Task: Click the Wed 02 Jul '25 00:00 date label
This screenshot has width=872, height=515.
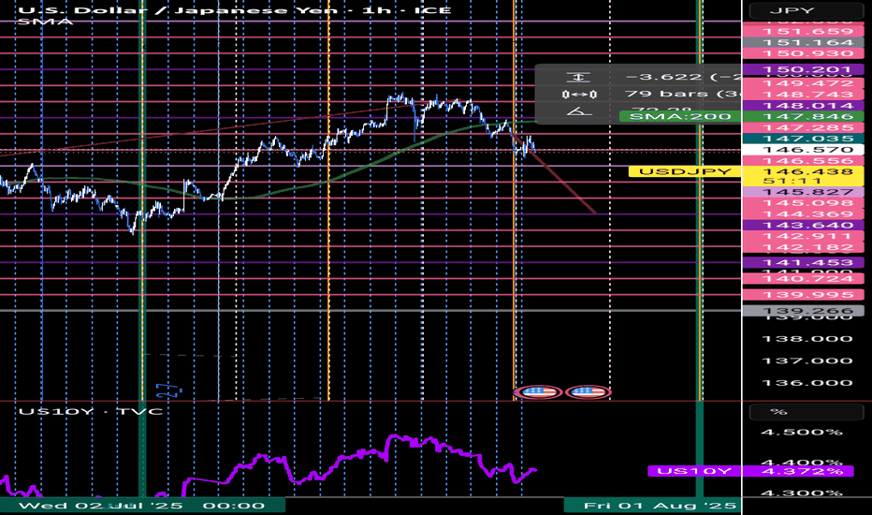Action: (x=142, y=506)
